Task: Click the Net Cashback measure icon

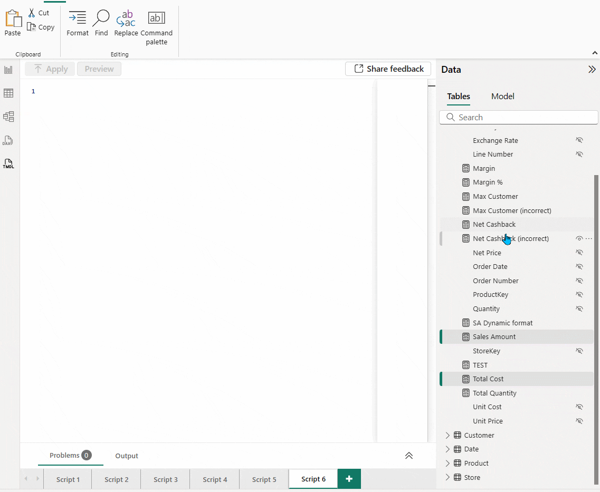Action: point(465,225)
